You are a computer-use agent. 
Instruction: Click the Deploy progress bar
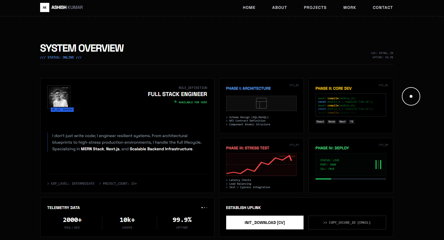351,179
